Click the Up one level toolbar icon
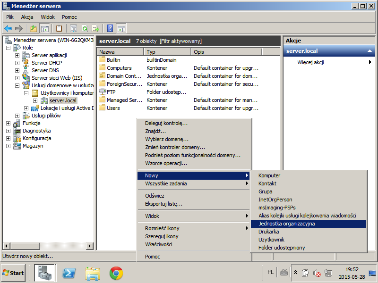 (34, 29)
